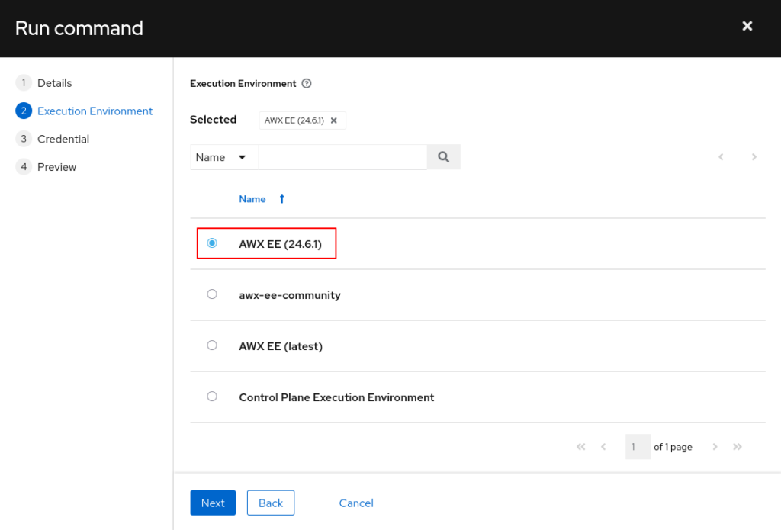Click the top right next page chevron

click(x=754, y=157)
